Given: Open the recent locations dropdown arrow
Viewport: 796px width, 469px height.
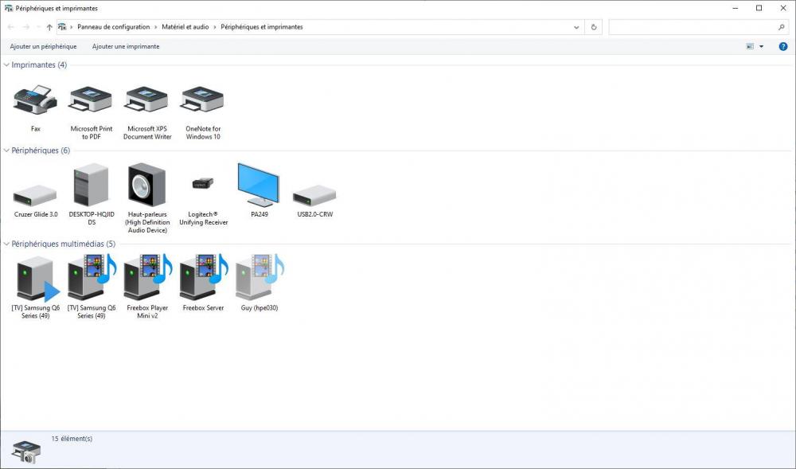Looking at the screenshot, I should 38,27.
